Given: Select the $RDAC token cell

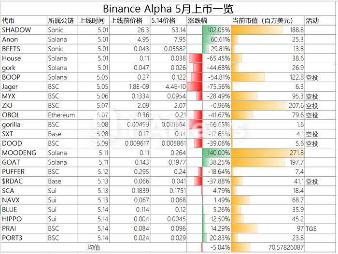Looking at the screenshot, I should point(23,182).
